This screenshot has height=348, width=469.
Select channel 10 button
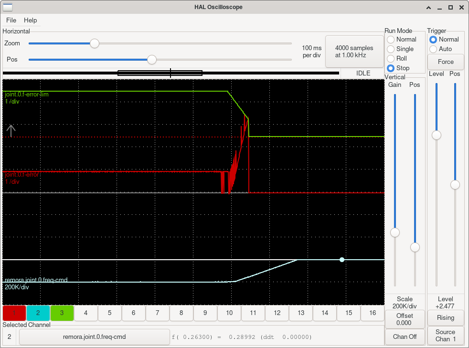(x=229, y=313)
